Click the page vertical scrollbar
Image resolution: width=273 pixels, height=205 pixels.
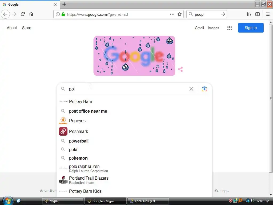pyautogui.click(x=271, y=98)
